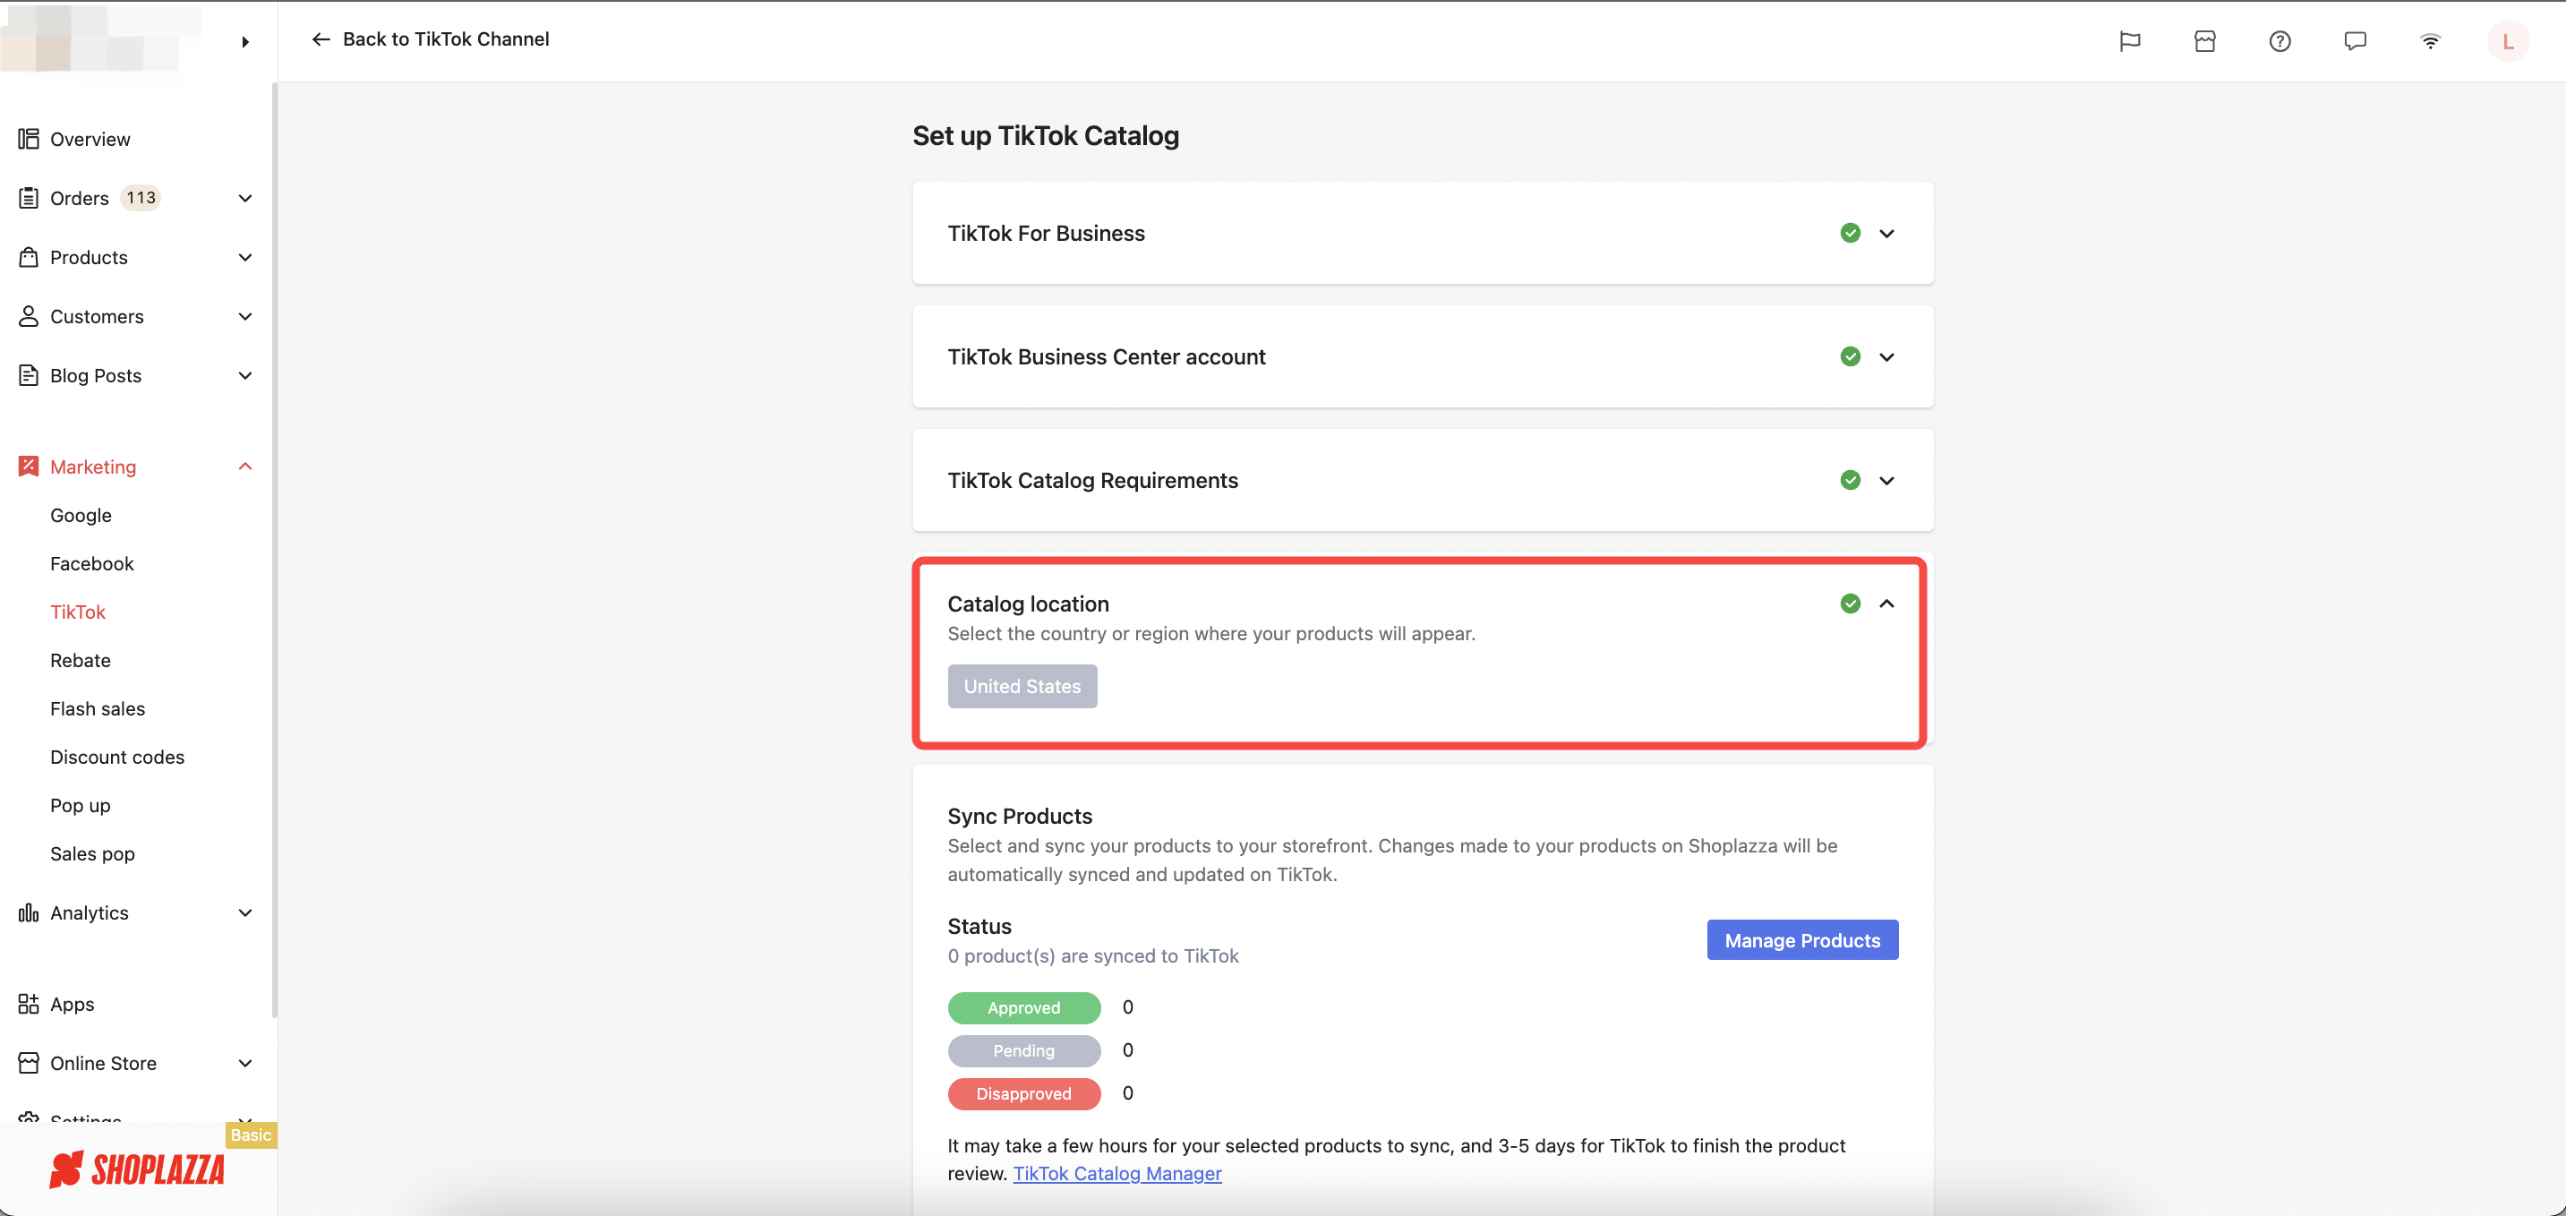This screenshot has height=1216, width=2566.
Task: Click the flag icon in top bar
Action: (2130, 41)
